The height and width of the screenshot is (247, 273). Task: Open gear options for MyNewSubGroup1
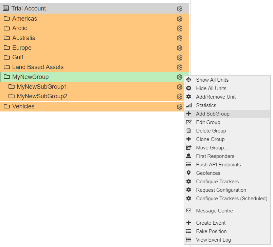pyautogui.click(x=180, y=87)
